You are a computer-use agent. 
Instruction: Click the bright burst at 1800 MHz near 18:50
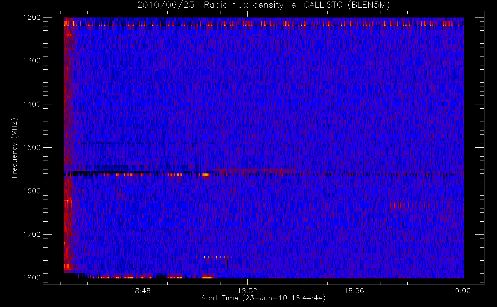pyautogui.click(x=207, y=277)
